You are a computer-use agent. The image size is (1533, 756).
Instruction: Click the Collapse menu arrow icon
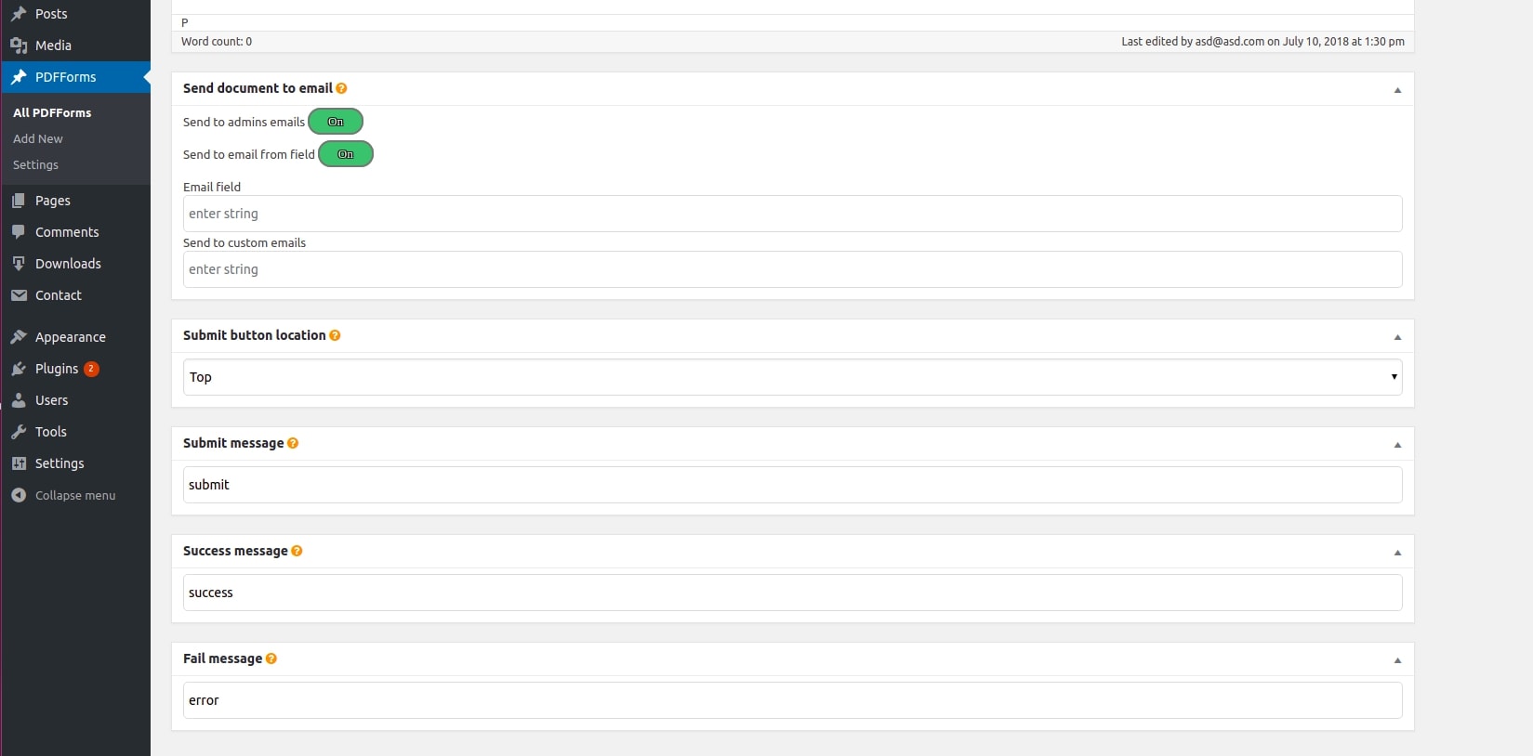tap(19, 495)
